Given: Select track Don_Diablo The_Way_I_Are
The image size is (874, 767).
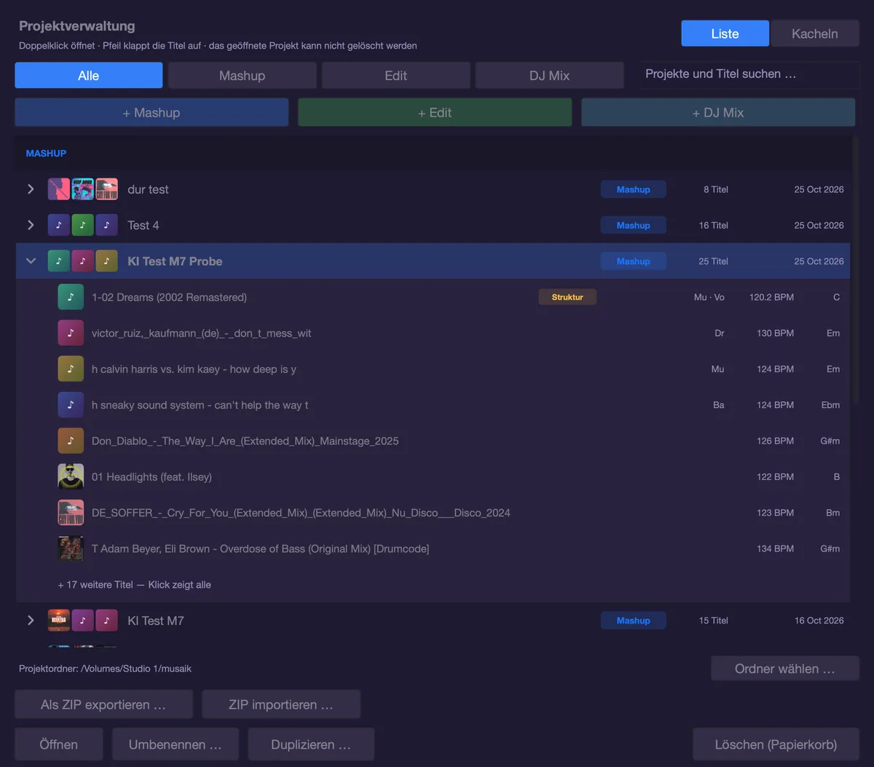Looking at the screenshot, I should click(x=433, y=441).
